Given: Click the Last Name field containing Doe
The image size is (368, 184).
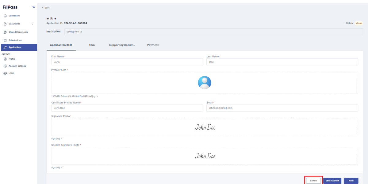Looking at the screenshot, I should coord(282,62).
